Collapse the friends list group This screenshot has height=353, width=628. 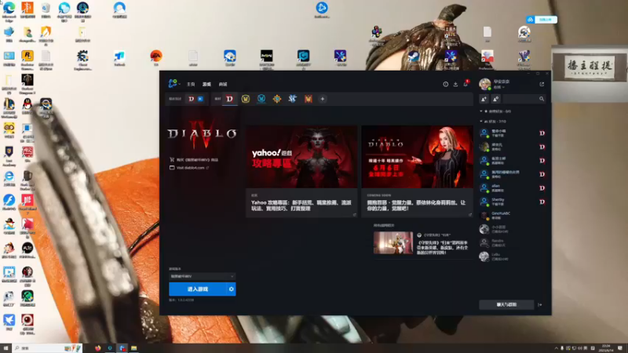(481, 122)
